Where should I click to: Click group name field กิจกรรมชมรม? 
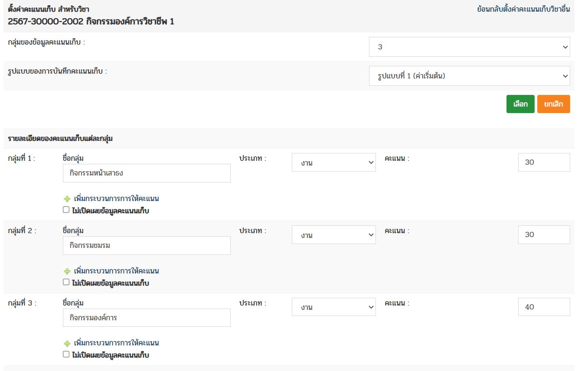point(147,246)
